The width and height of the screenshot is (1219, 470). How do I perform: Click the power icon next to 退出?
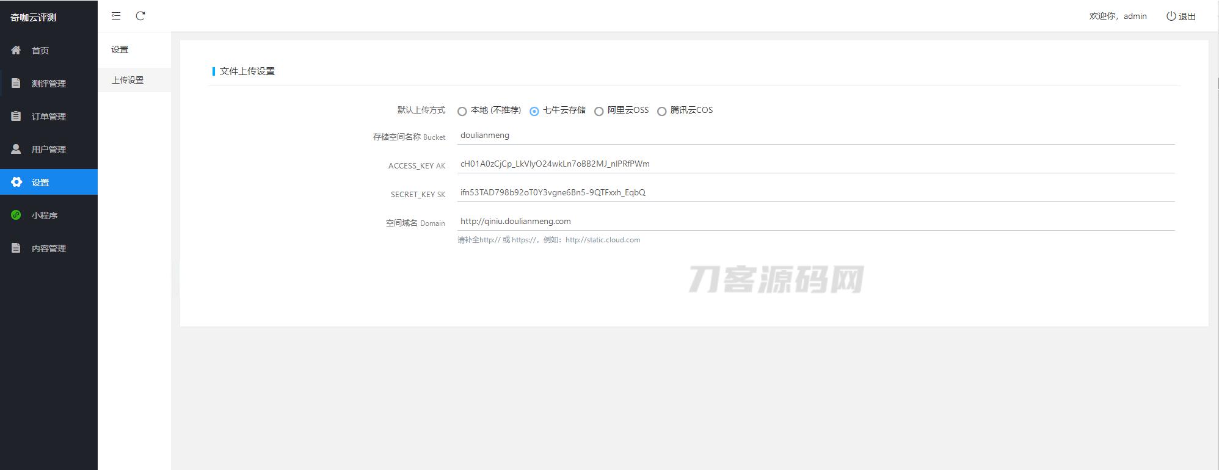[1171, 16]
